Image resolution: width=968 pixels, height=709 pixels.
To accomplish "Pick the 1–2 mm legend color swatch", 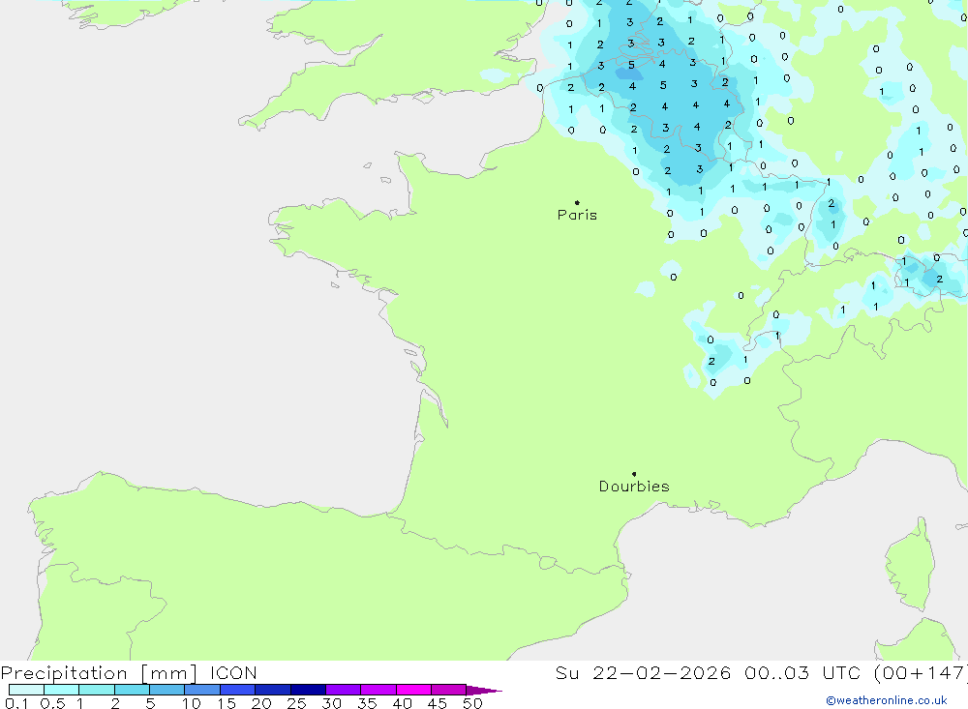I will click(97, 690).
